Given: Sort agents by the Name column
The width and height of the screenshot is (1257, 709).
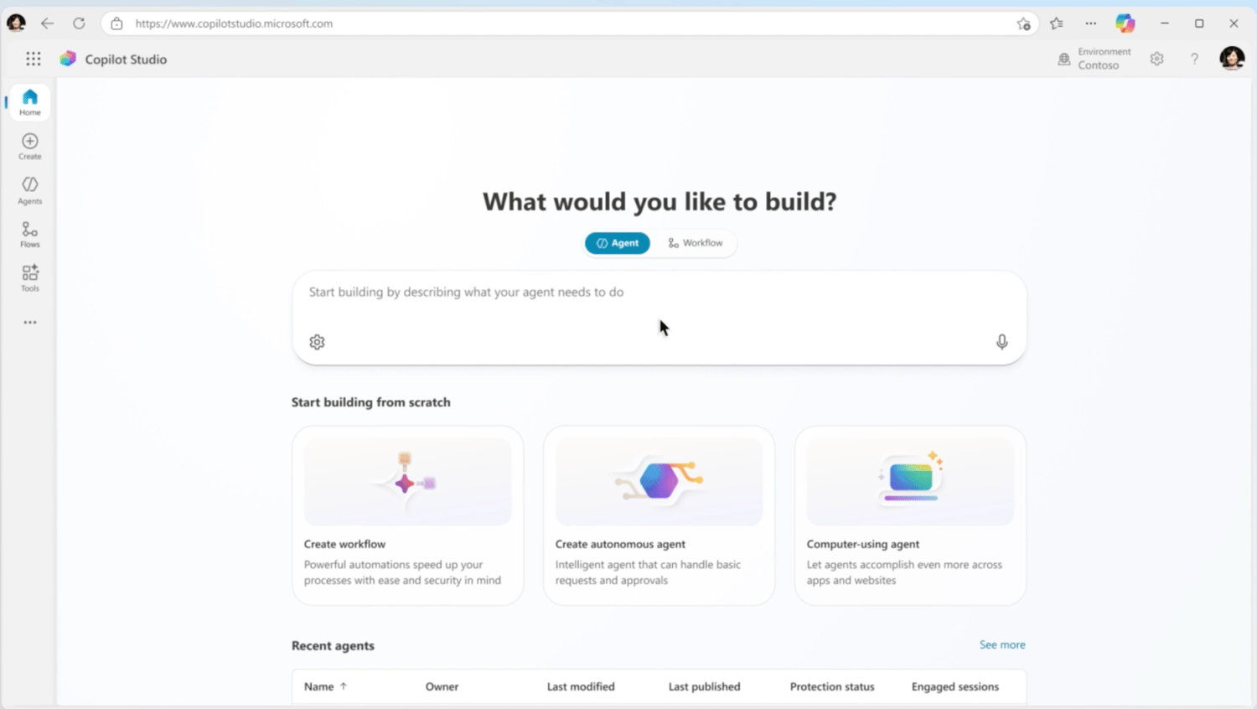Looking at the screenshot, I should click(x=325, y=686).
